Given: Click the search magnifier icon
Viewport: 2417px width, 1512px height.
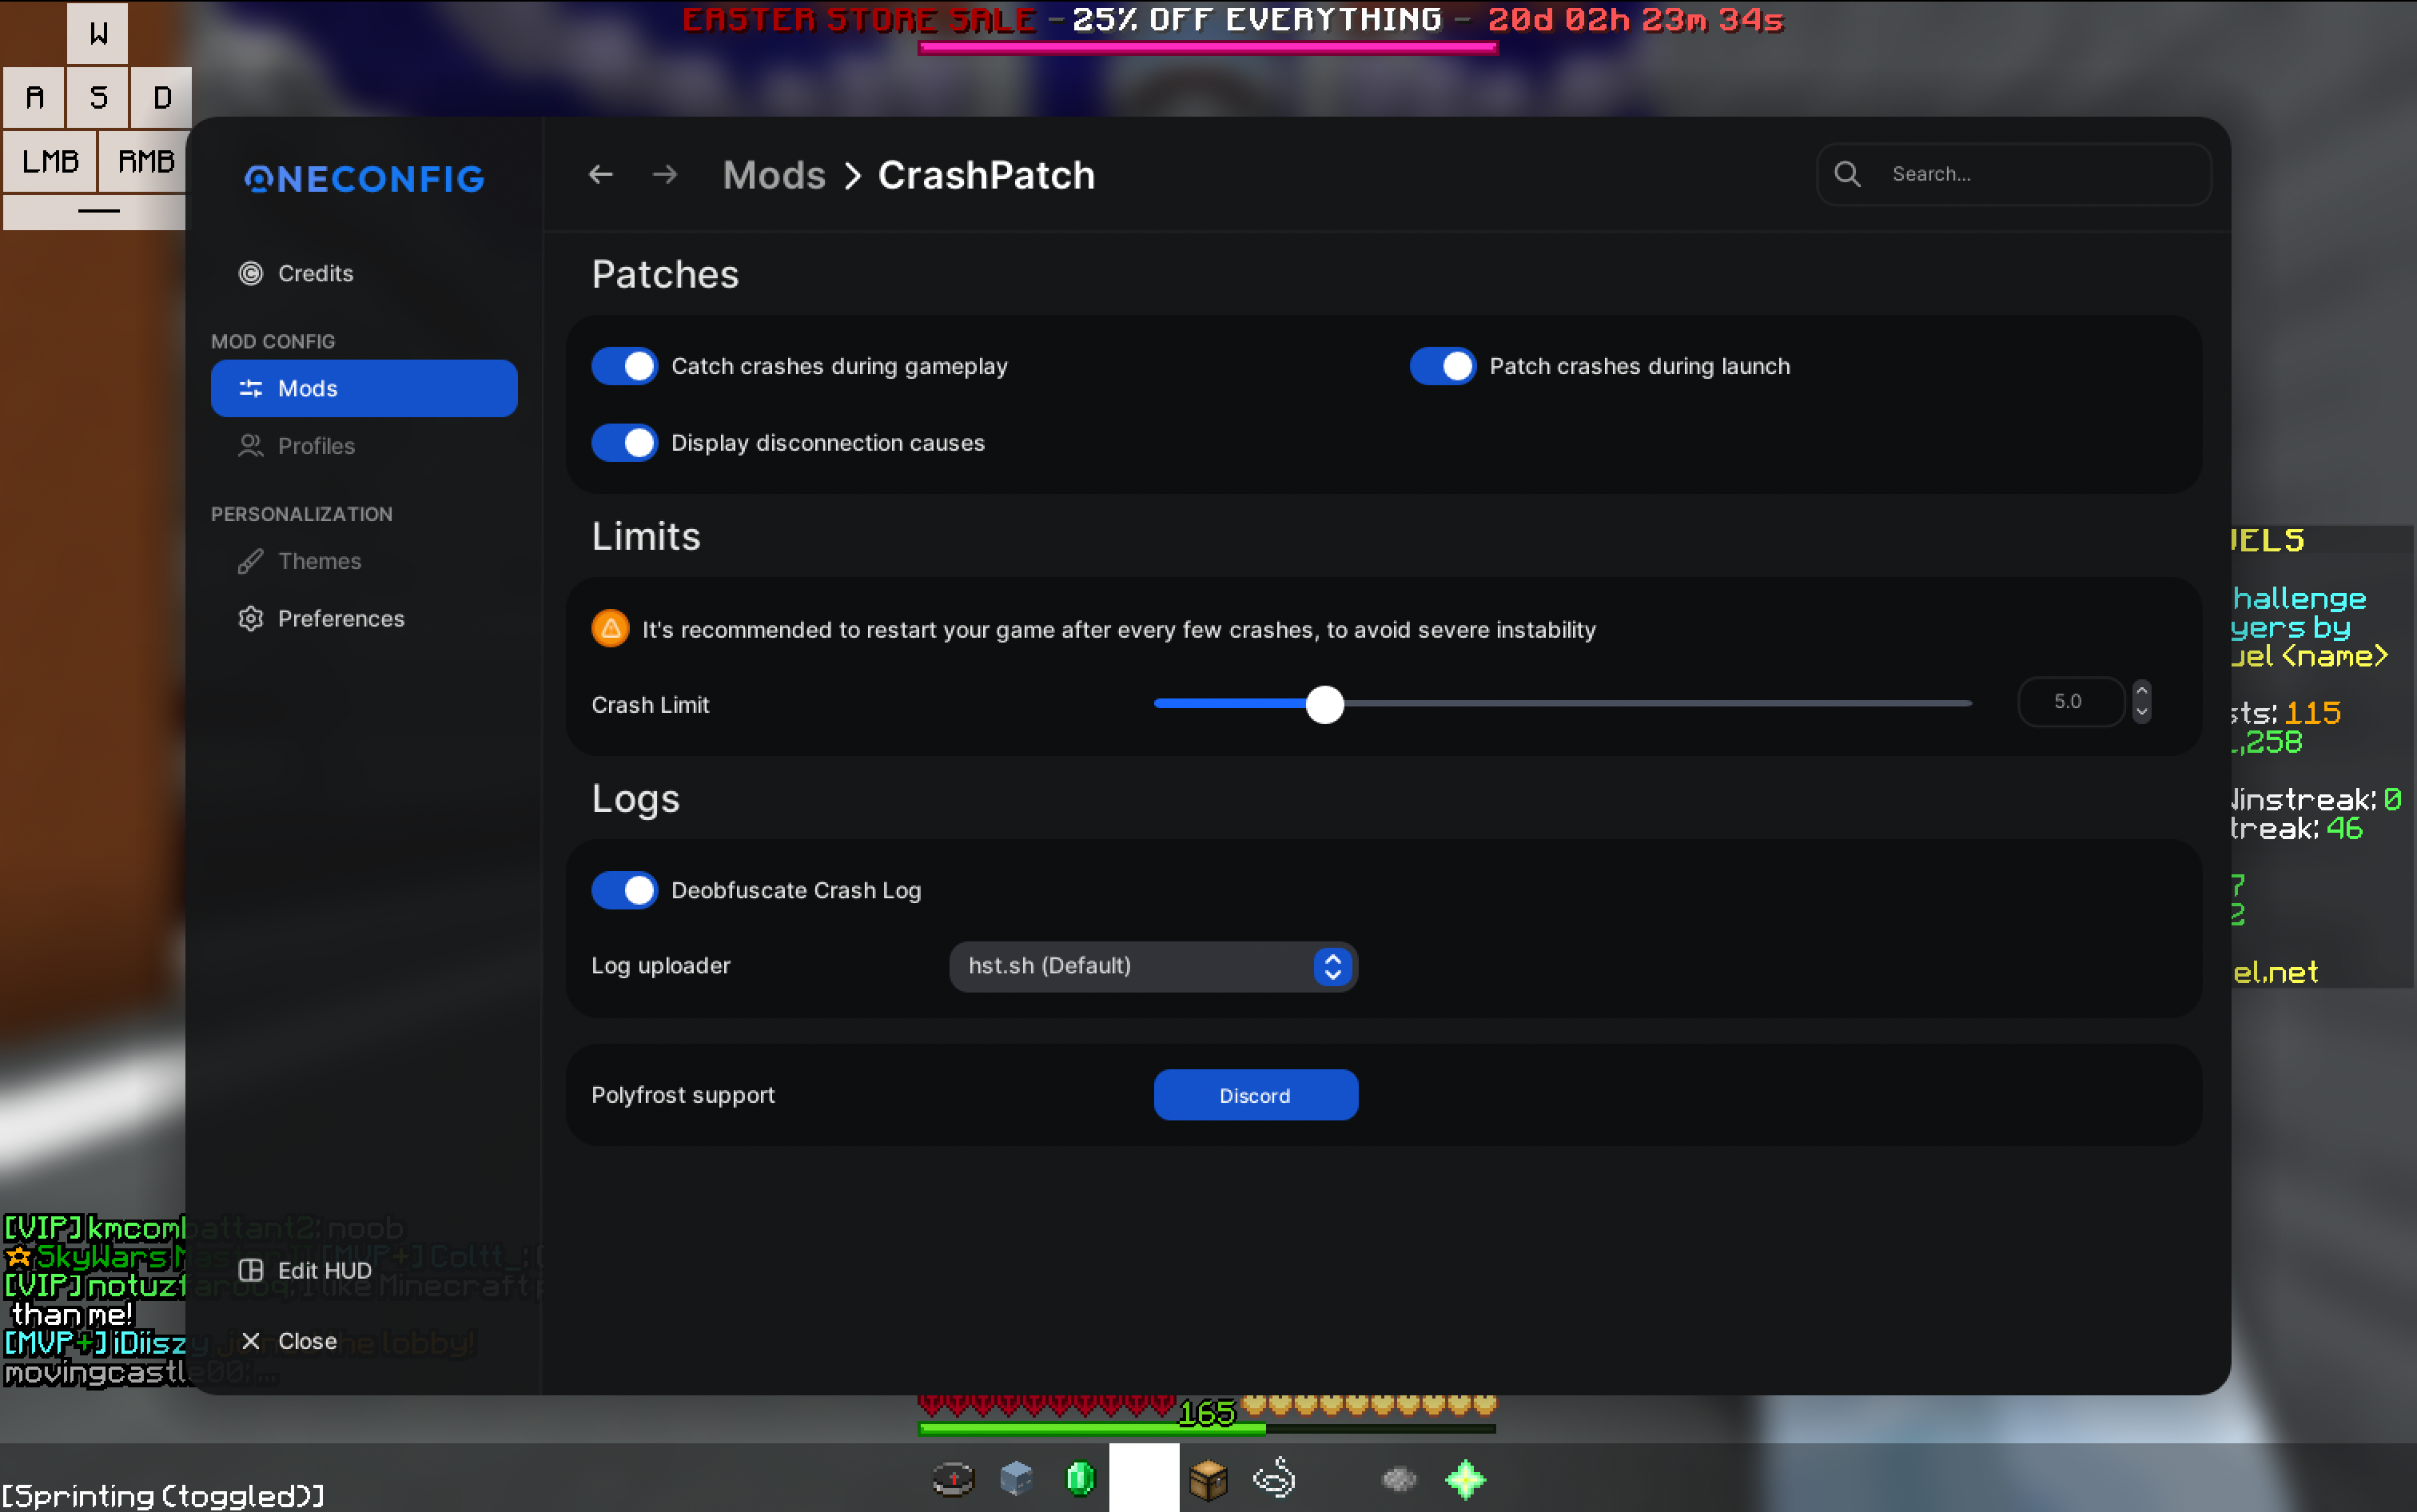Looking at the screenshot, I should [x=1847, y=174].
